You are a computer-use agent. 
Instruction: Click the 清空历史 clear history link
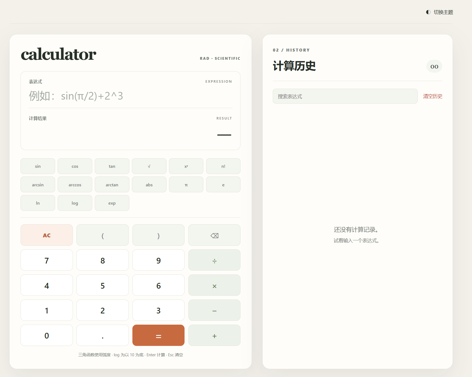[x=433, y=96]
